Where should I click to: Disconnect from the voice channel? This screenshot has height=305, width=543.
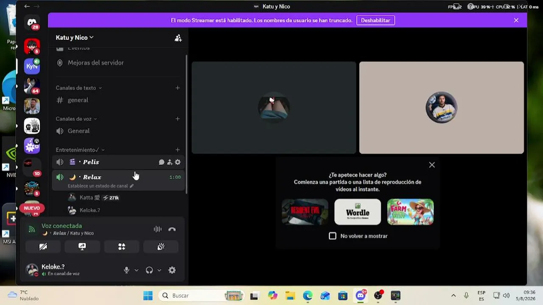172,229
